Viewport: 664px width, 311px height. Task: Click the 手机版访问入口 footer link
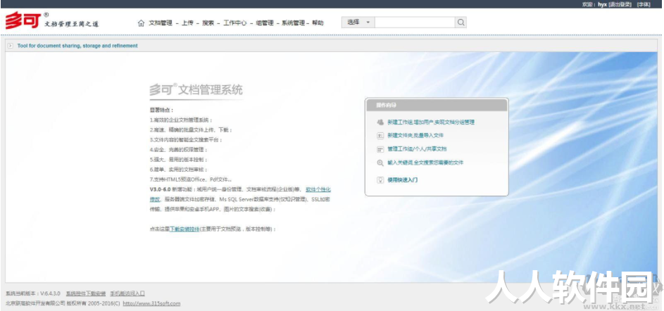click(127, 293)
